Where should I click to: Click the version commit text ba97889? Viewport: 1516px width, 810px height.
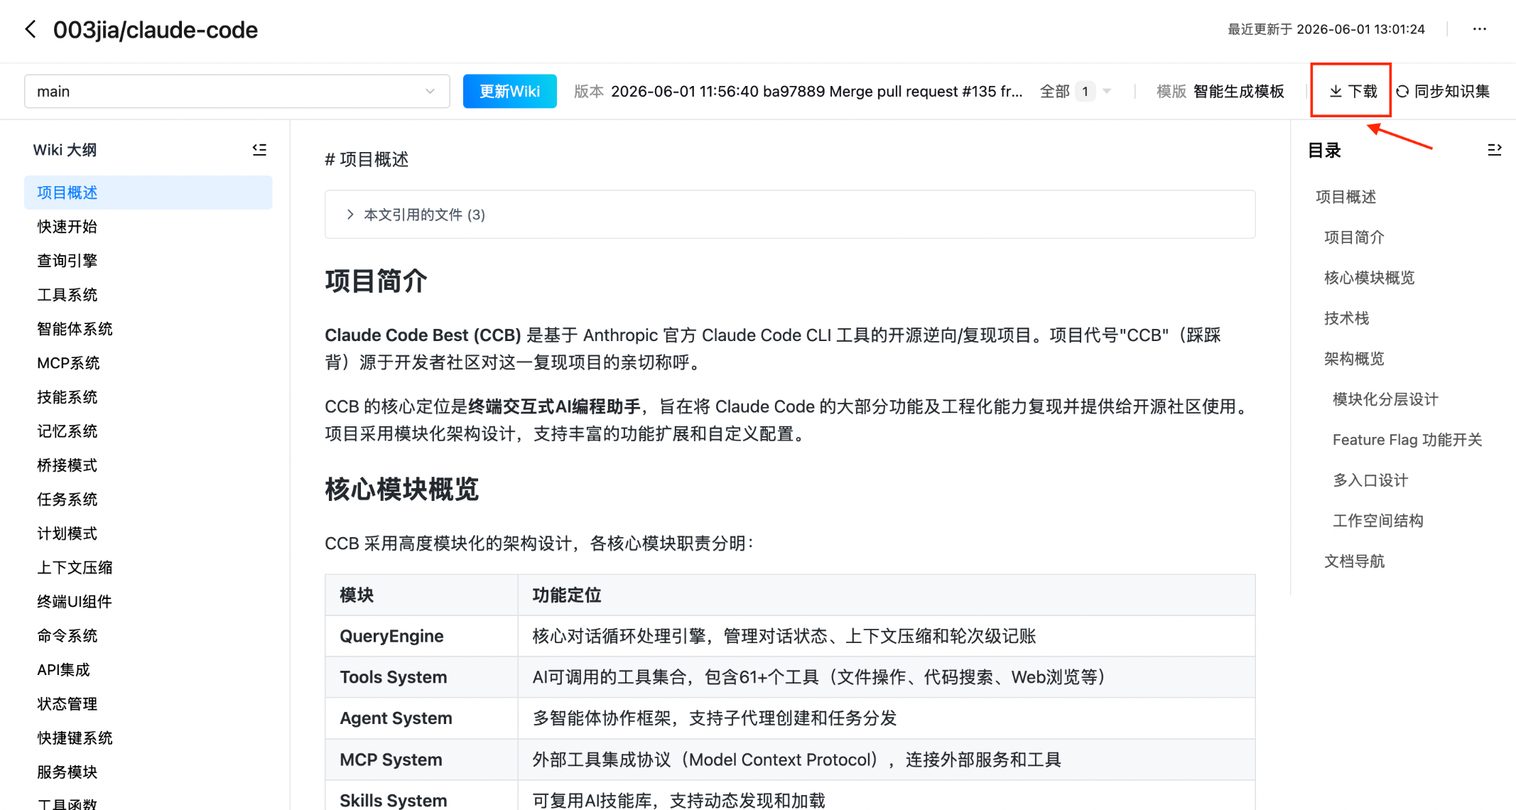794,91
